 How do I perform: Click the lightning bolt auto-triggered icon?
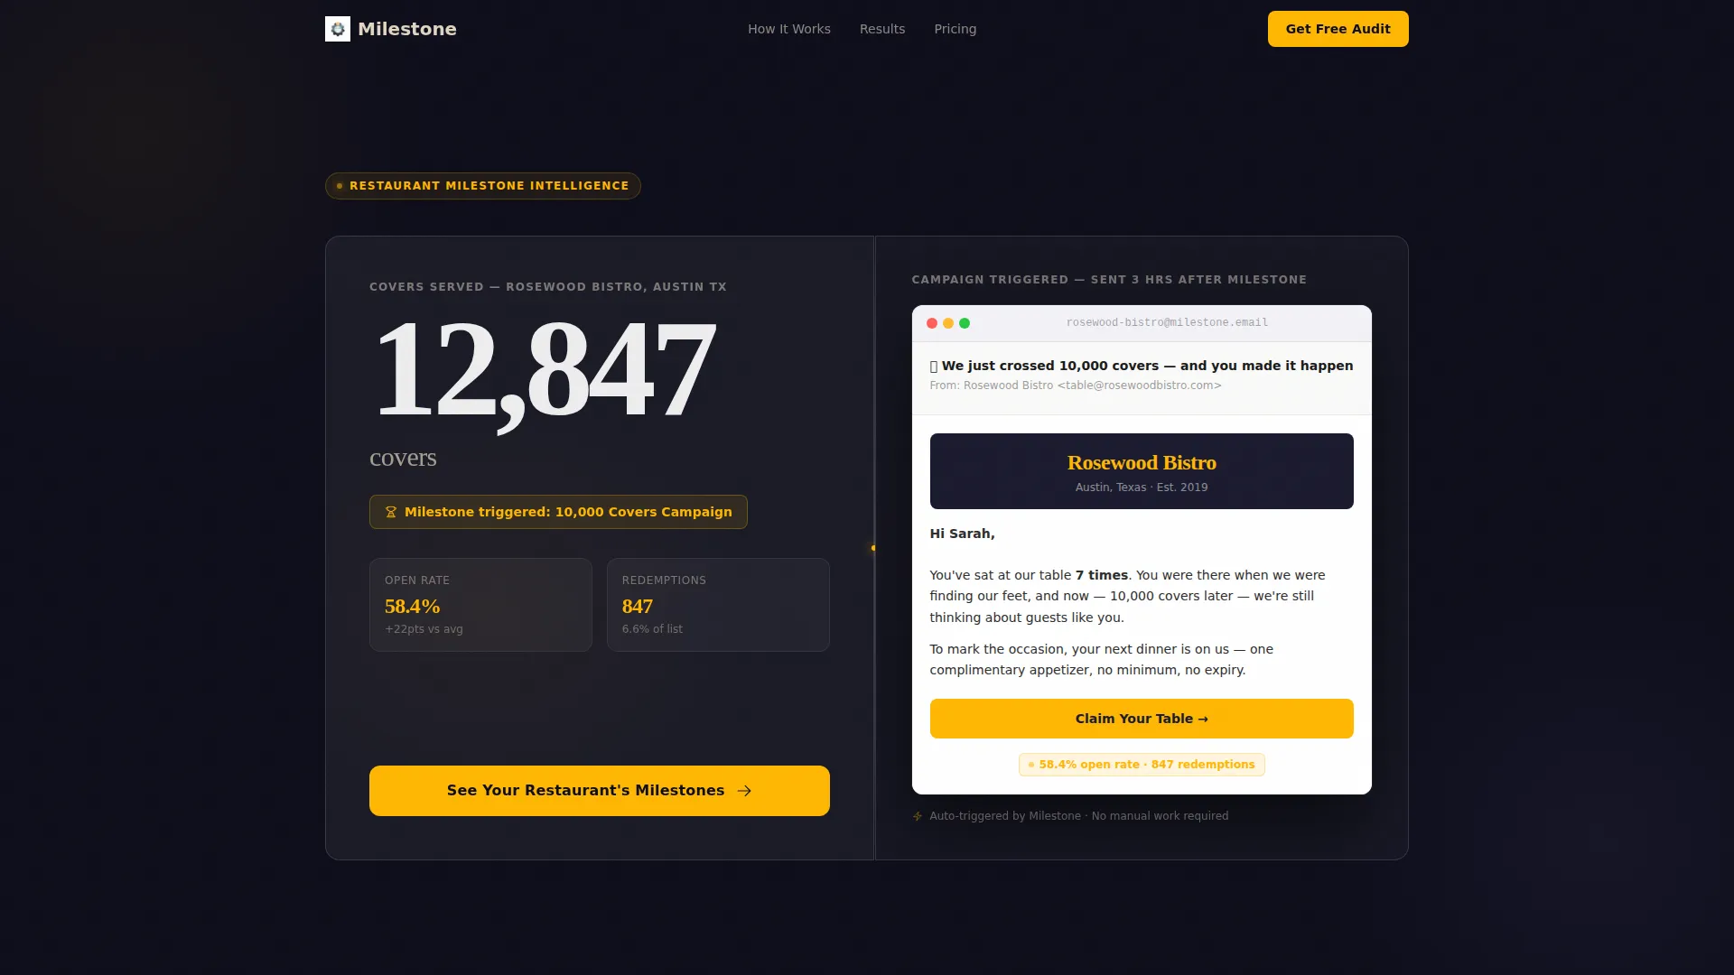[x=918, y=816]
